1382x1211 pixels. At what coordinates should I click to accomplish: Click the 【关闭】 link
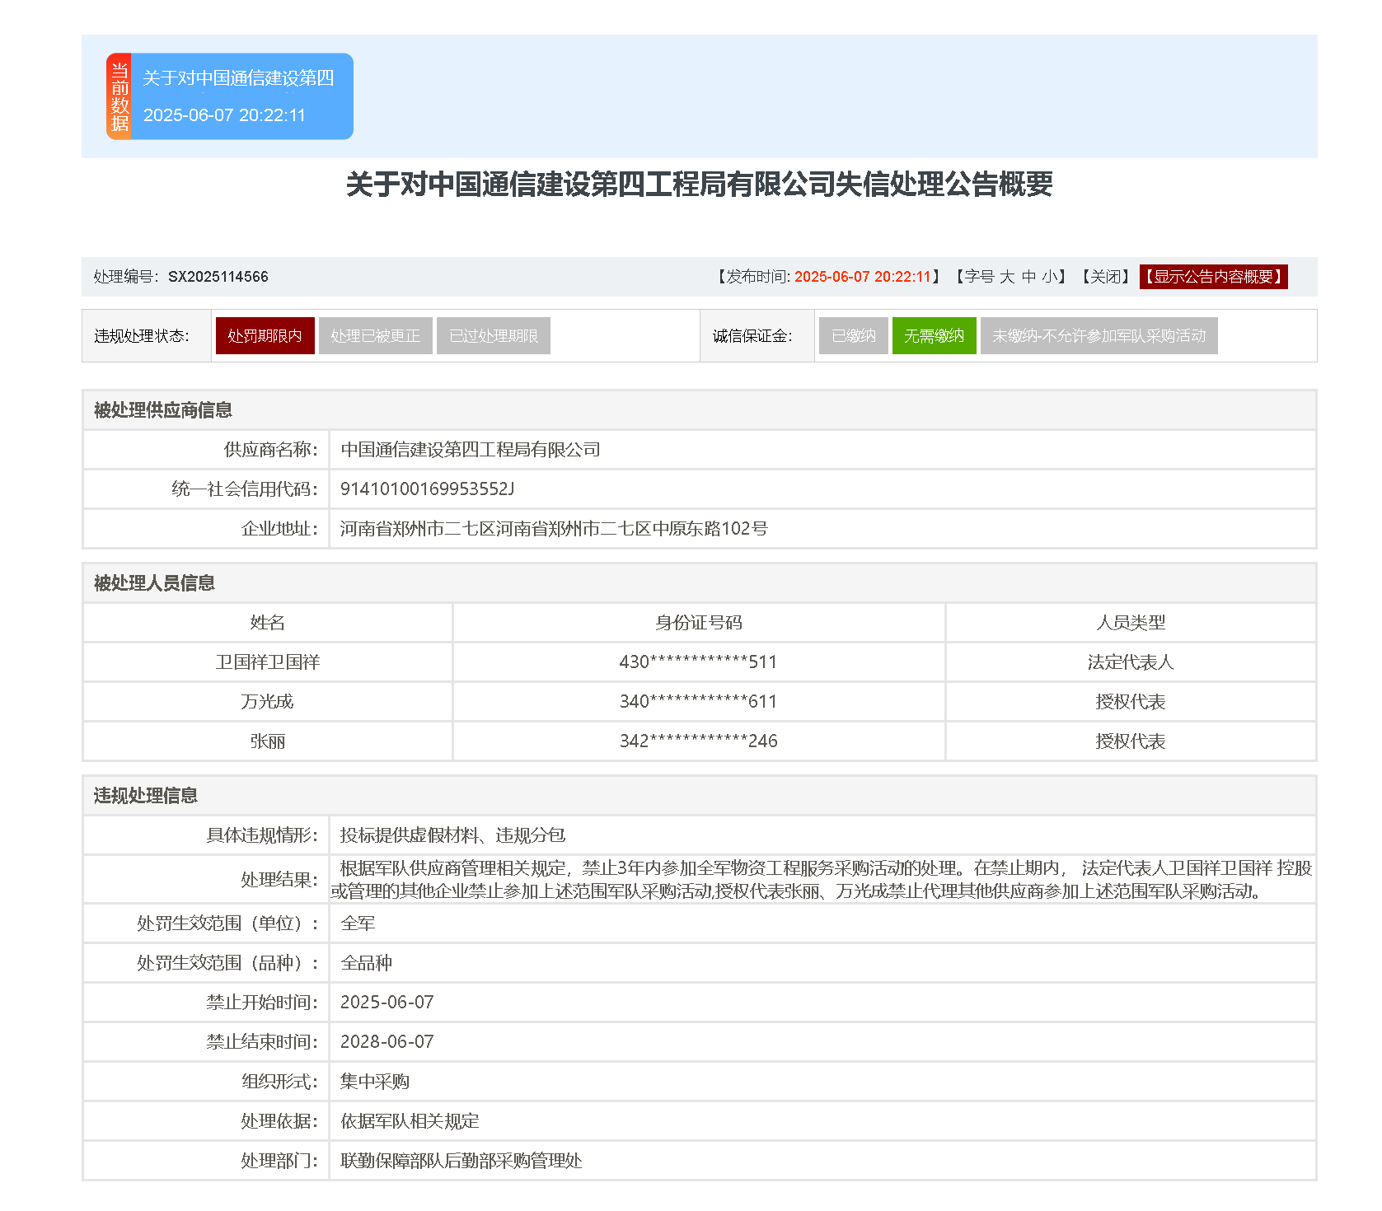tap(1106, 277)
